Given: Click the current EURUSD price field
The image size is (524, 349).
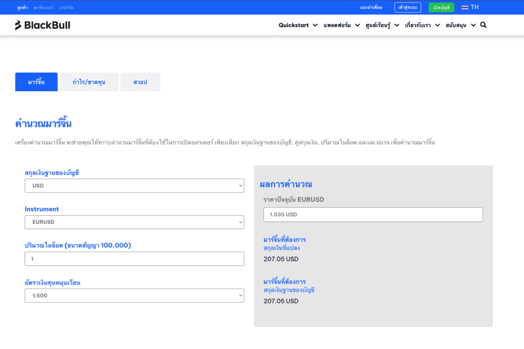Looking at the screenshot, I should click(373, 214).
